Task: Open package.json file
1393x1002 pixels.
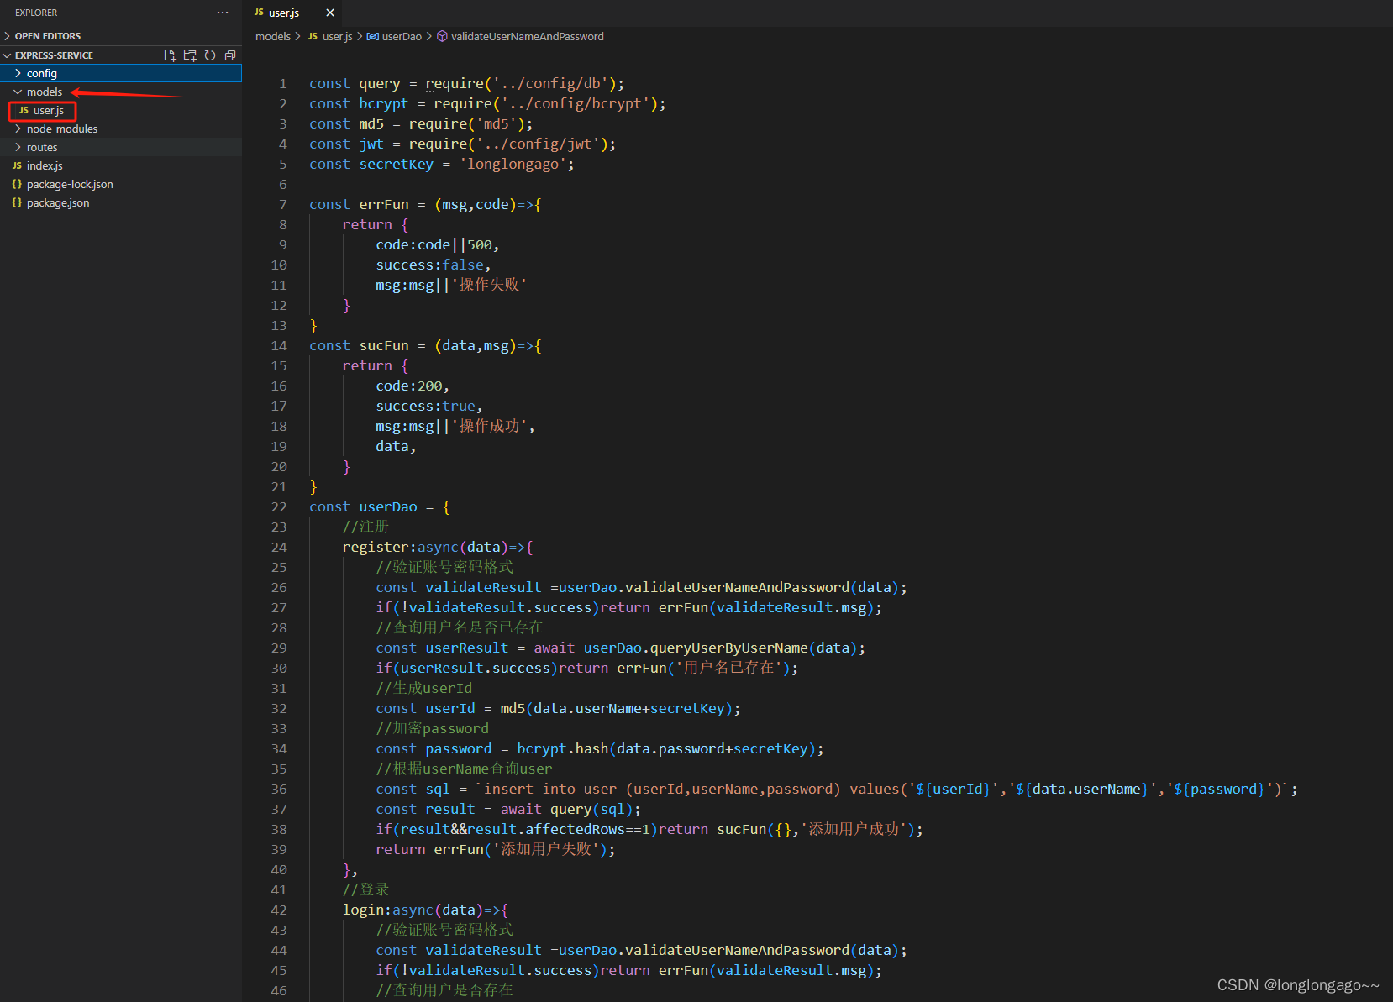Action: point(121,202)
